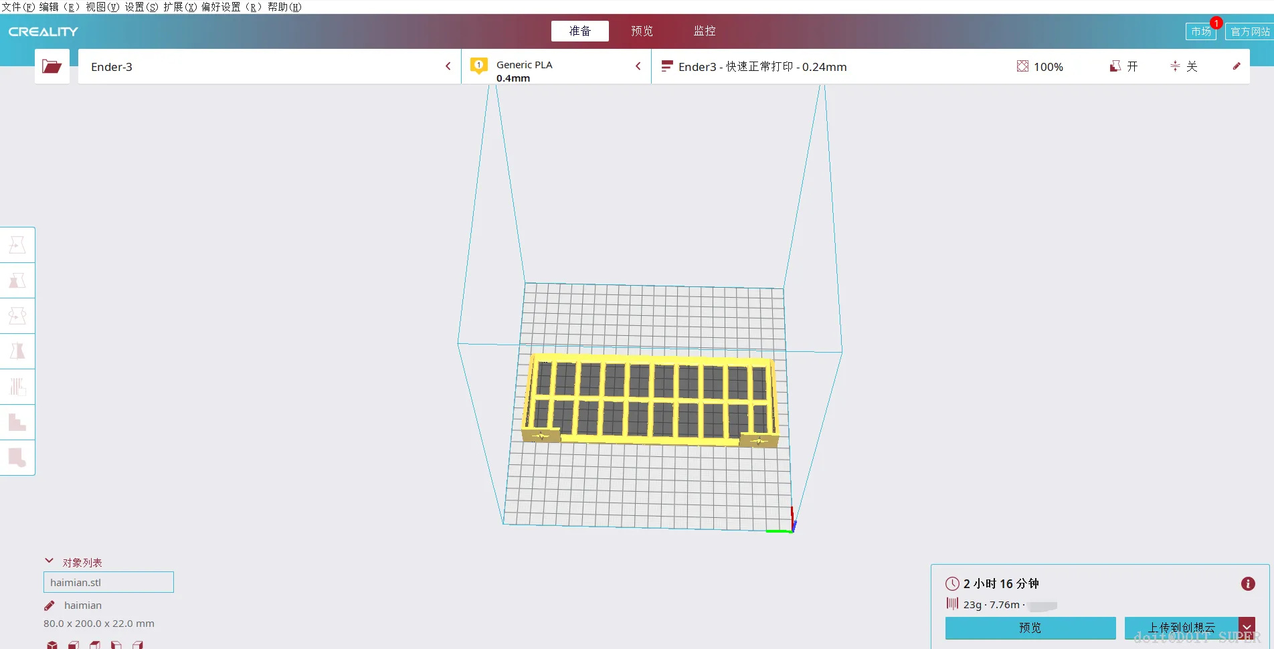1274x649 pixels.
Task: Expand the Ender-3 printer selector
Action: pos(270,66)
